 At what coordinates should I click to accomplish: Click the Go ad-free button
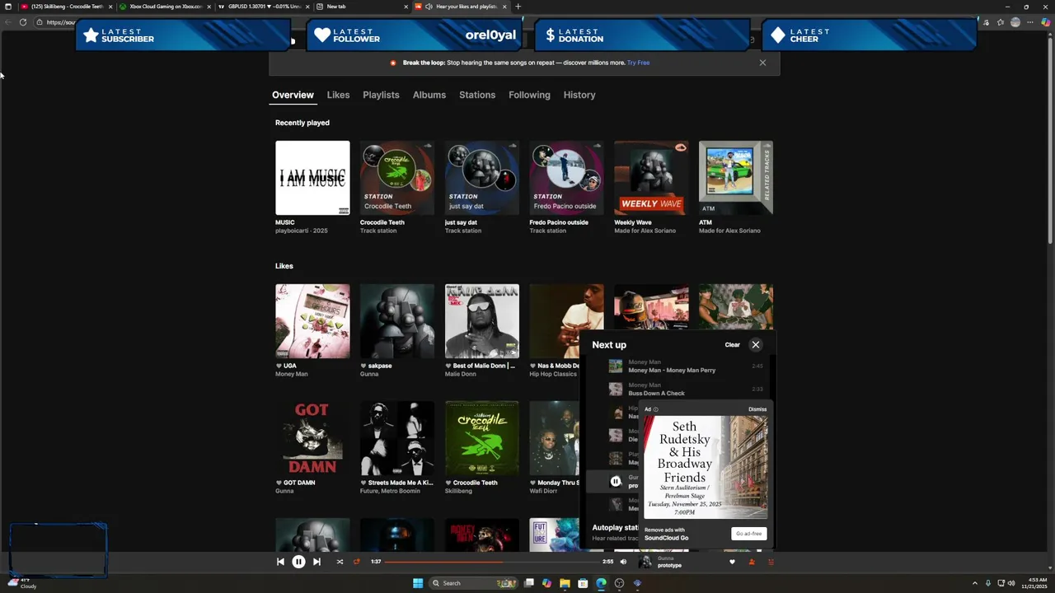748,534
